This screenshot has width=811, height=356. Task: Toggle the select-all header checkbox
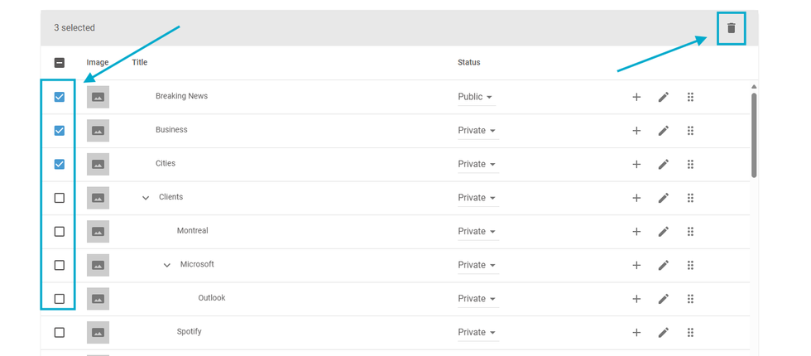coord(60,62)
